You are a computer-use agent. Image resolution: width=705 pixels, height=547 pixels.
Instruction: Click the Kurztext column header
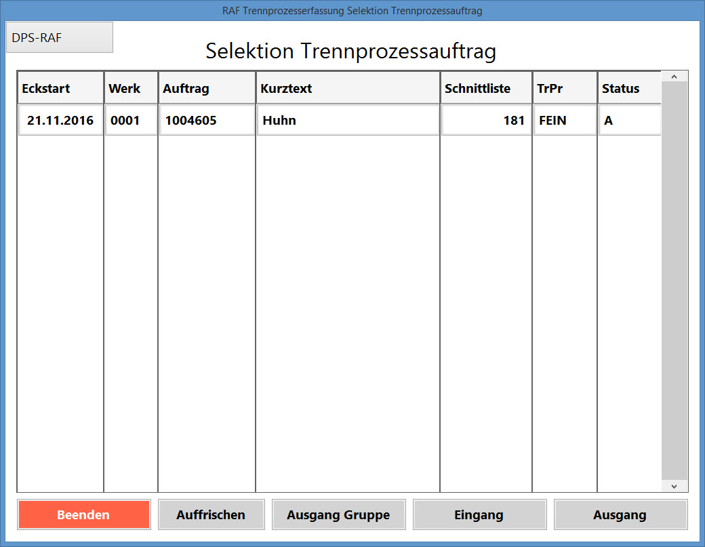348,89
